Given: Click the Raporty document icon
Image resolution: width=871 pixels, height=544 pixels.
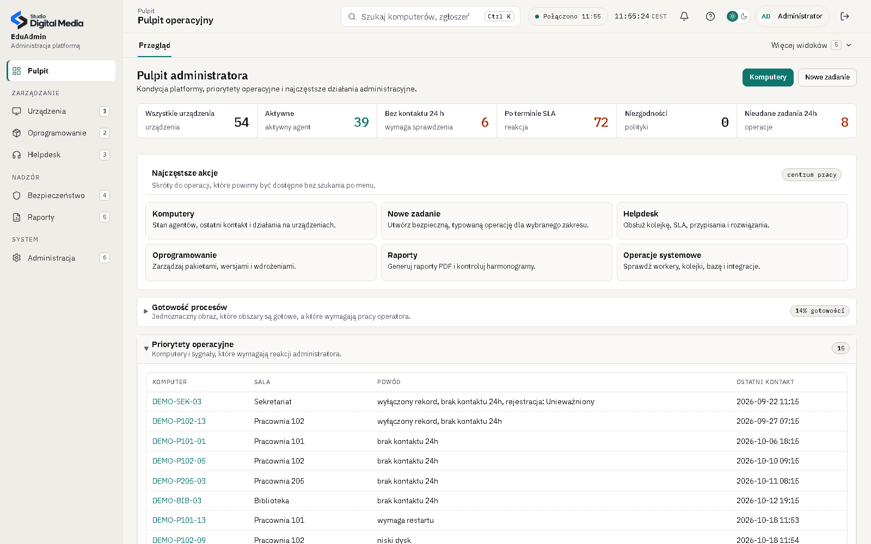Looking at the screenshot, I should click(17, 217).
